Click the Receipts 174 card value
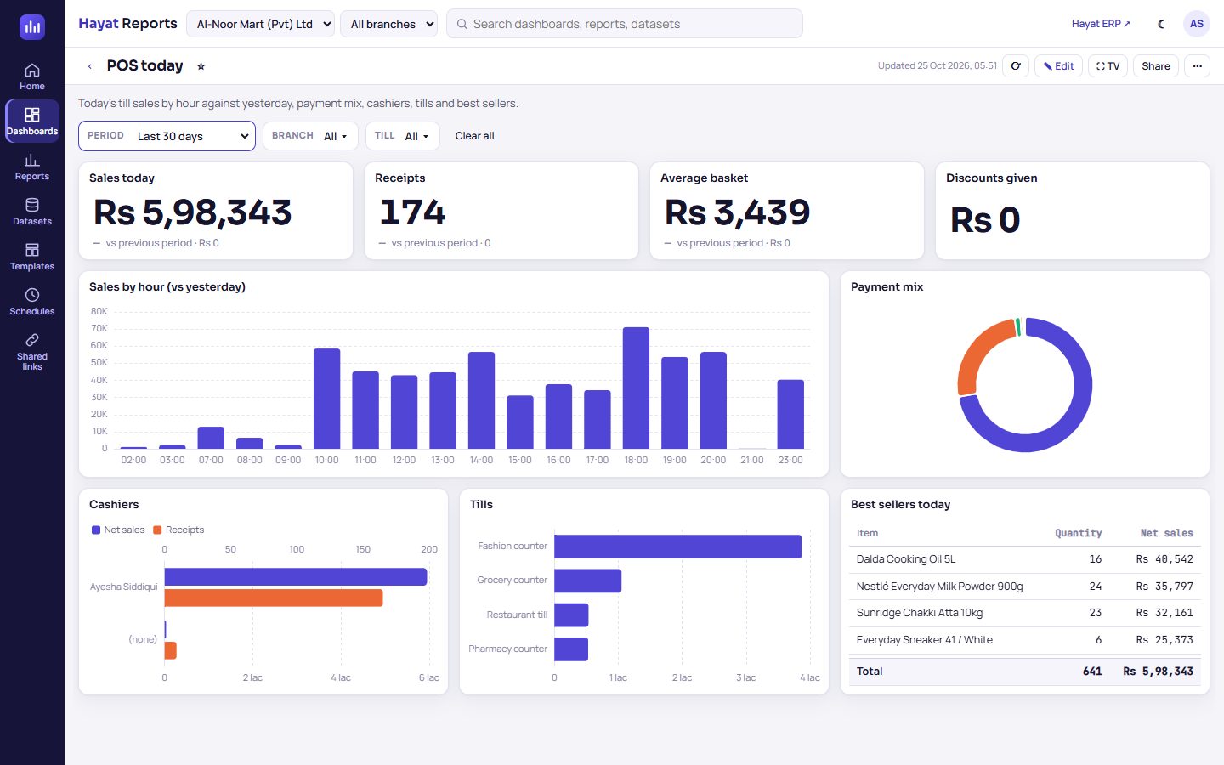This screenshot has width=1224, height=765. pos(412,212)
